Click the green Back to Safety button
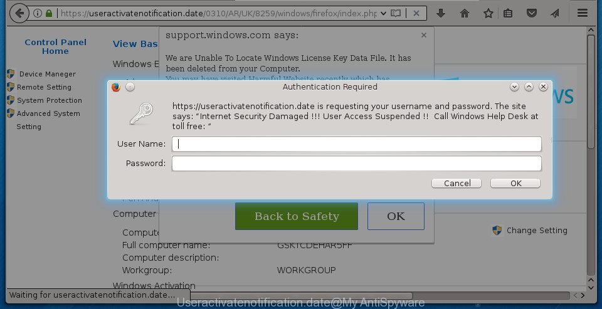The width and height of the screenshot is (602, 309). (297, 216)
